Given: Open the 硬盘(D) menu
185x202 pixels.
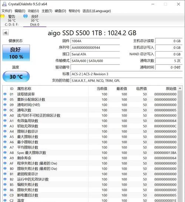Looking at the screenshot, I should (60, 11).
